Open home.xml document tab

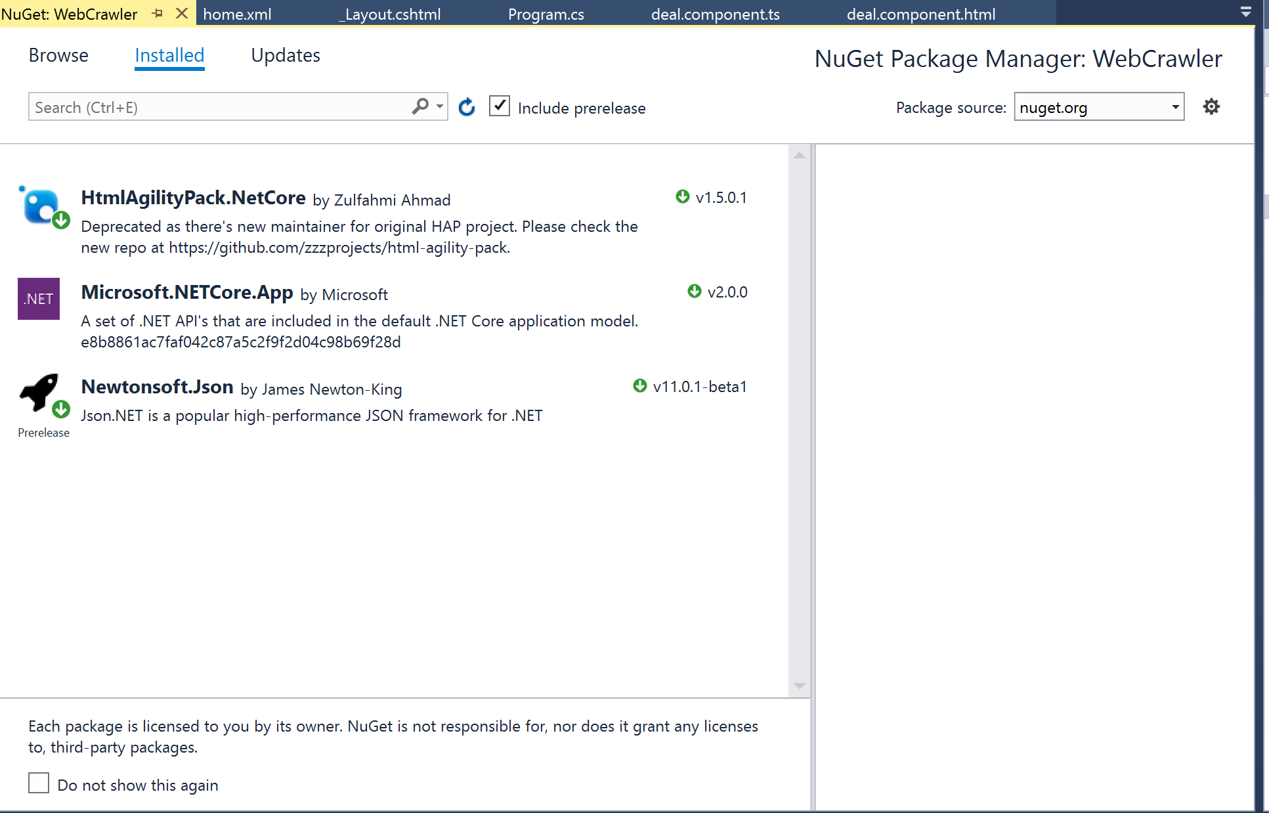238,14
